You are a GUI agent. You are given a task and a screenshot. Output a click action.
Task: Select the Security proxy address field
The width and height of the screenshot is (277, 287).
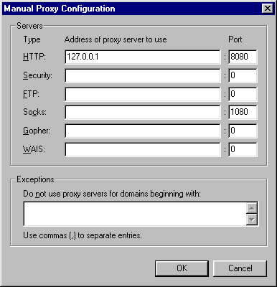(143, 75)
